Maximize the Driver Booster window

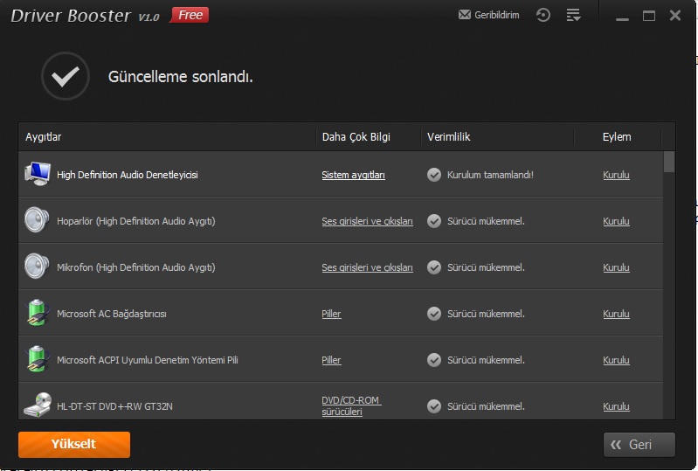[x=648, y=16]
